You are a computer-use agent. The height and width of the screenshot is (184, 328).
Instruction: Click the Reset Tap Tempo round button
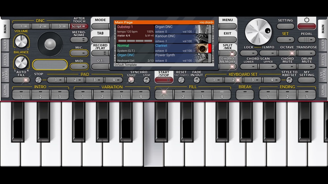coord(181,80)
